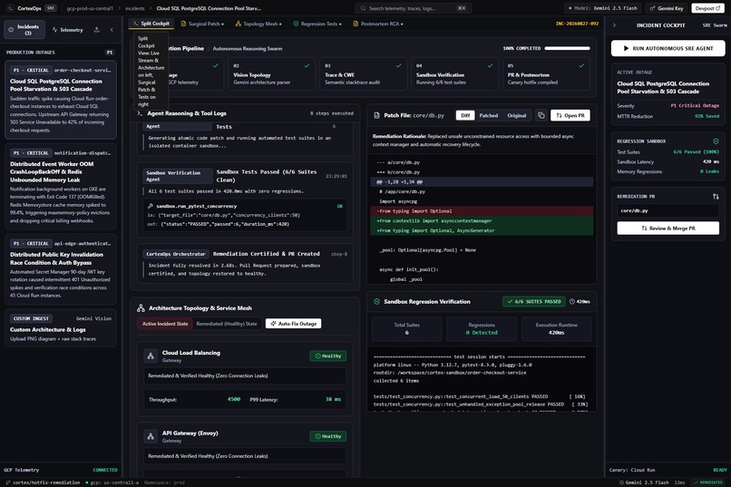Select Remediated (Healthy) State toggle
The height and width of the screenshot is (487, 731).
click(x=226, y=324)
